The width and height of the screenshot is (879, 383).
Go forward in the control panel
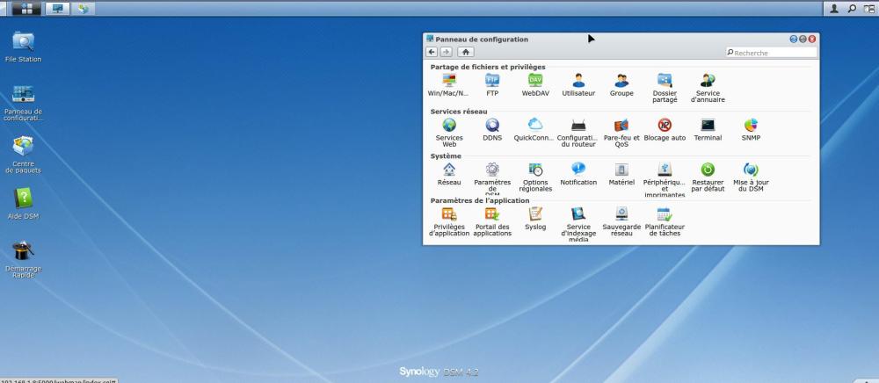point(447,52)
